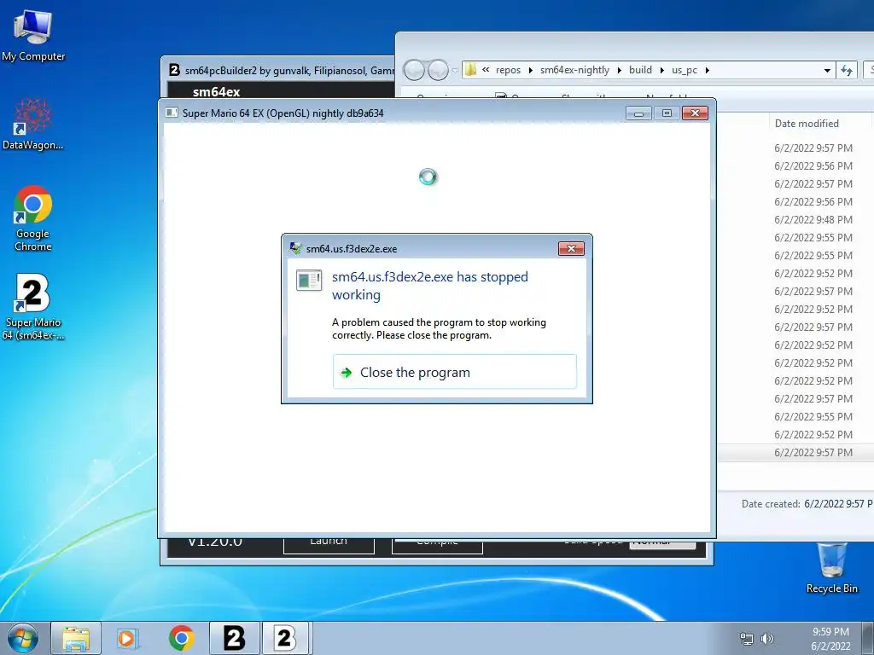Expand arrow after repos in breadcrumb
The image size is (874, 655).
(530, 70)
